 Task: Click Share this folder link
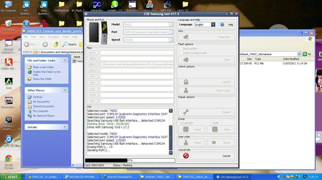[x=42, y=79]
